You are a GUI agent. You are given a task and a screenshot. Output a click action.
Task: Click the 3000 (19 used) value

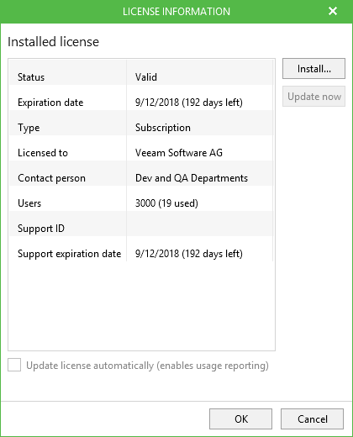point(166,203)
